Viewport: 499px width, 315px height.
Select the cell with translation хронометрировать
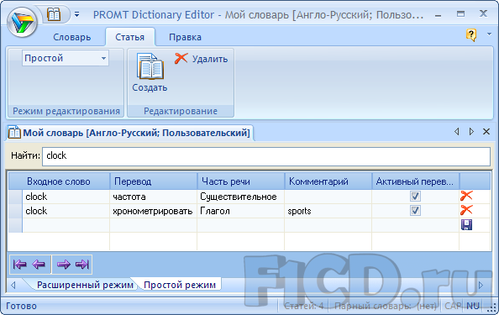tap(154, 211)
